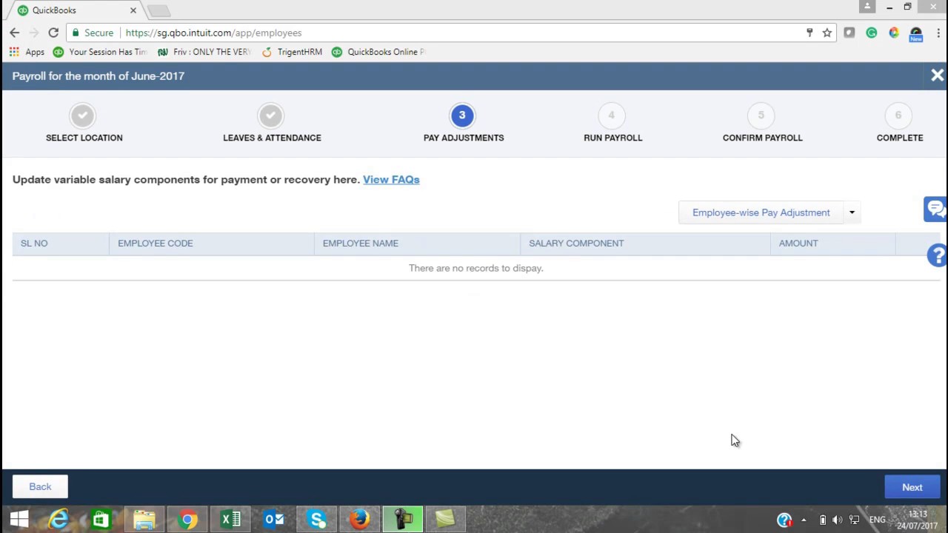Click the volume icon in system tray

click(837, 520)
